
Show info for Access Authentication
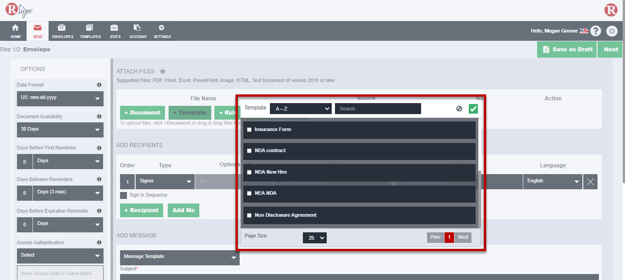tap(99, 243)
